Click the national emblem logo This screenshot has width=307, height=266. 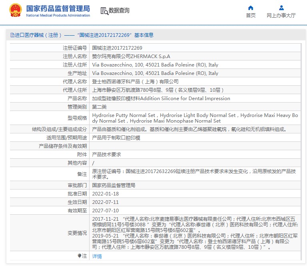tap(16, 10)
